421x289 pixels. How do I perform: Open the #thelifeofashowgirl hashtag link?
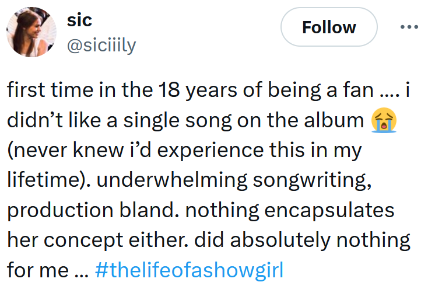tap(188, 270)
